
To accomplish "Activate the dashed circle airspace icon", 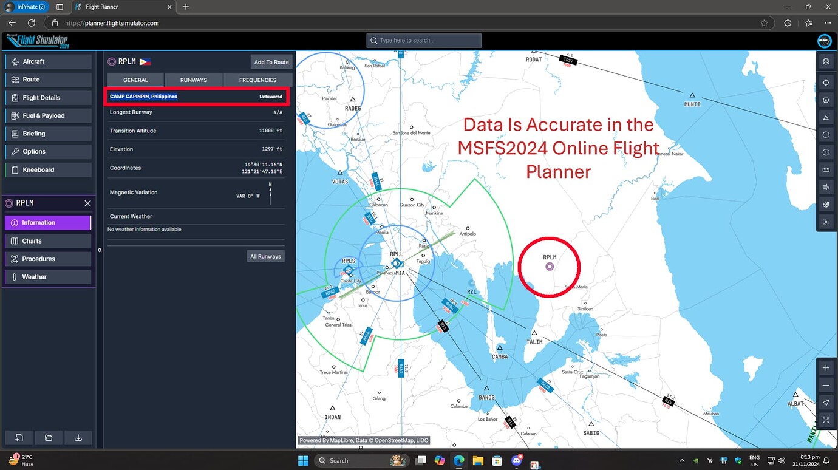I will [x=825, y=135].
